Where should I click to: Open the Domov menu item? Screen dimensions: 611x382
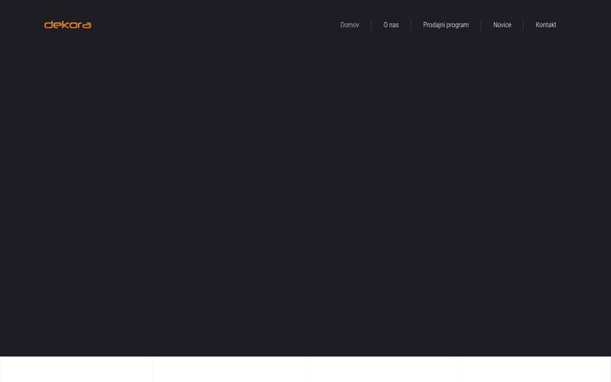click(x=350, y=25)
